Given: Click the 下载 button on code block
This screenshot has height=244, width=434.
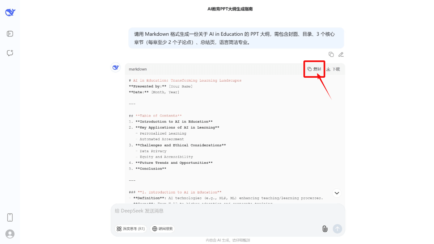Looking at the screenshot, I should (333, 69).
